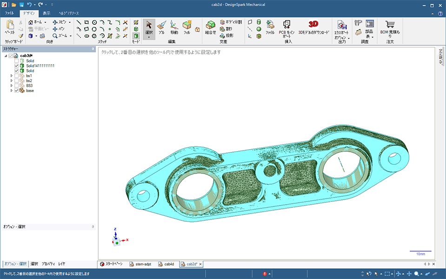
Task: Open the File (ファイル) menu tab
Action: (x=9, y=13)
